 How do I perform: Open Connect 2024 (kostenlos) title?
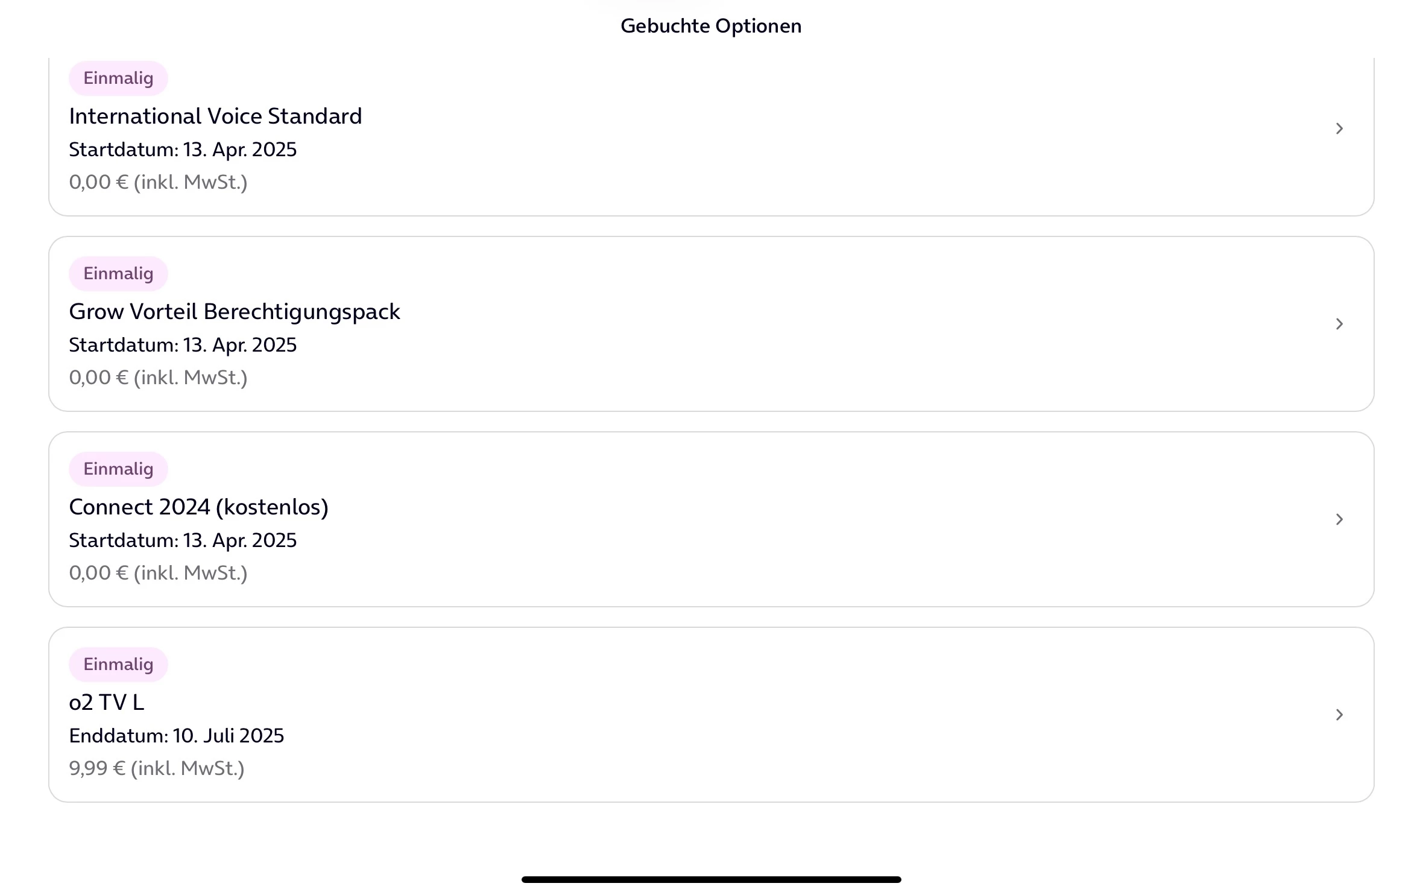[x=198, y=507]
